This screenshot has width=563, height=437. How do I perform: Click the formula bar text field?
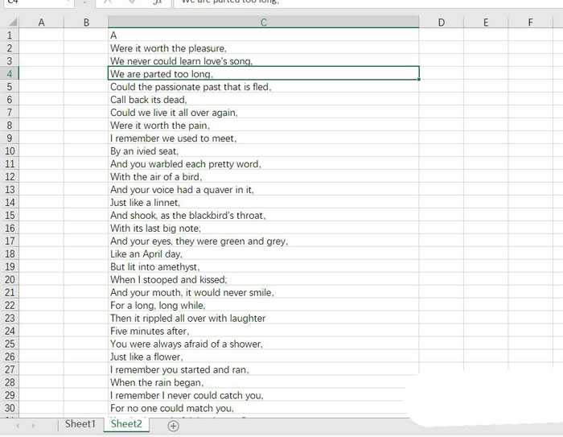click(x=368, y=3)
